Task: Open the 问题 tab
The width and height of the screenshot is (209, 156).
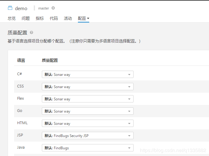Action: pyautogui.click(x=26, y=18)
